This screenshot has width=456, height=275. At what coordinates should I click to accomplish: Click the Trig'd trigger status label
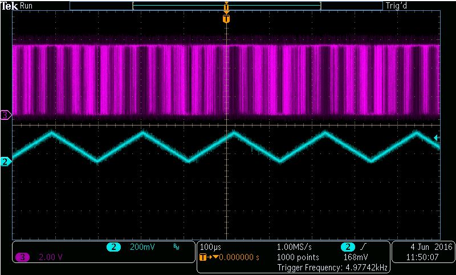[x=397, y=6]
